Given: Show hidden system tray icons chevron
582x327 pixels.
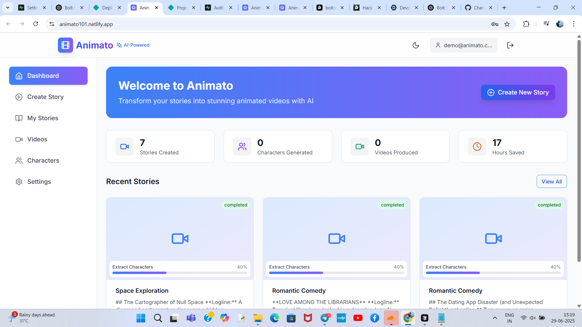Looking at the screenshot, I should click(495, 318).
